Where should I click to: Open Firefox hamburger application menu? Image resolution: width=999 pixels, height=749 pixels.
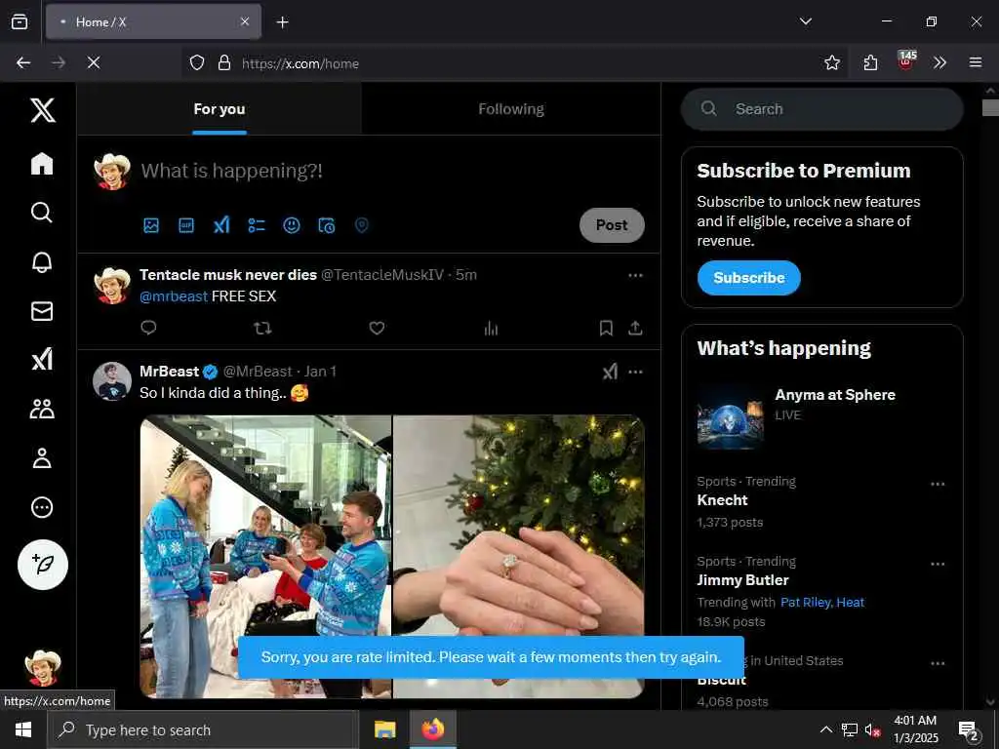tap(975, 62)
